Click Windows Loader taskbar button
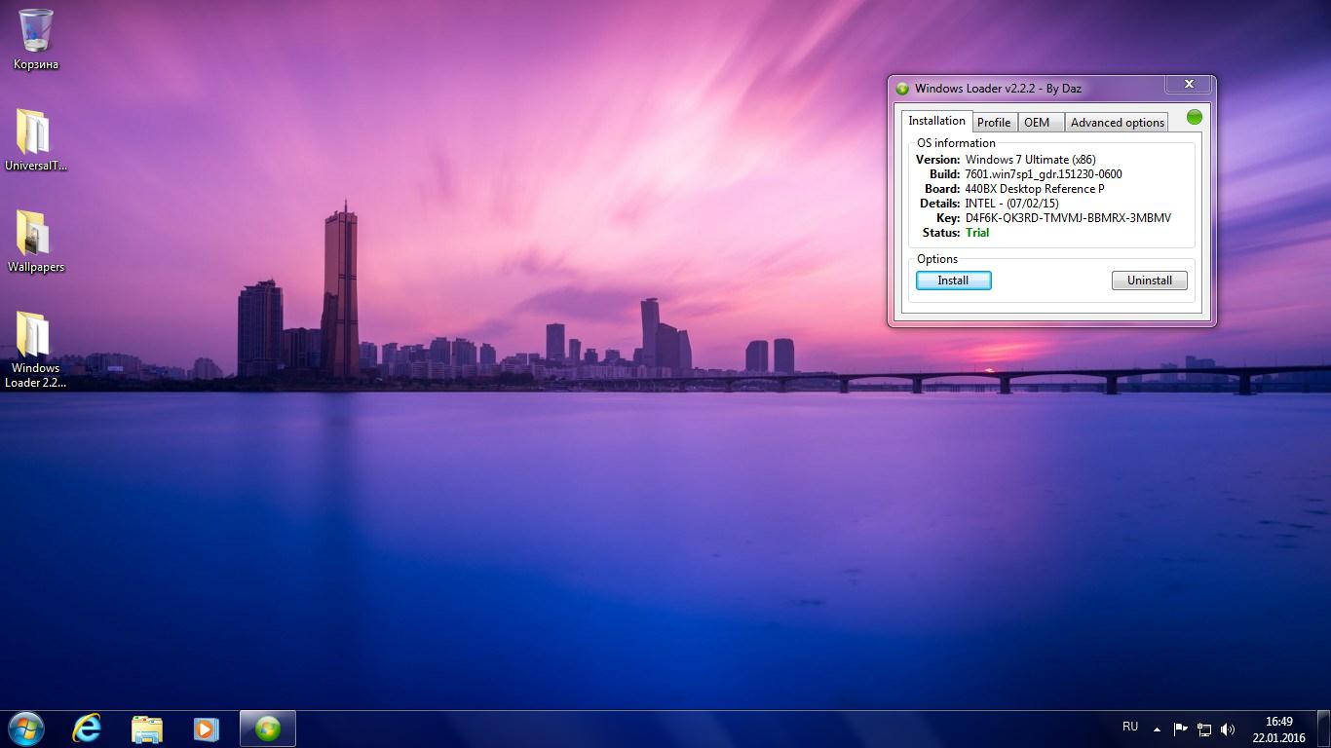This screenshot has height=748, width=1331. 267,729
